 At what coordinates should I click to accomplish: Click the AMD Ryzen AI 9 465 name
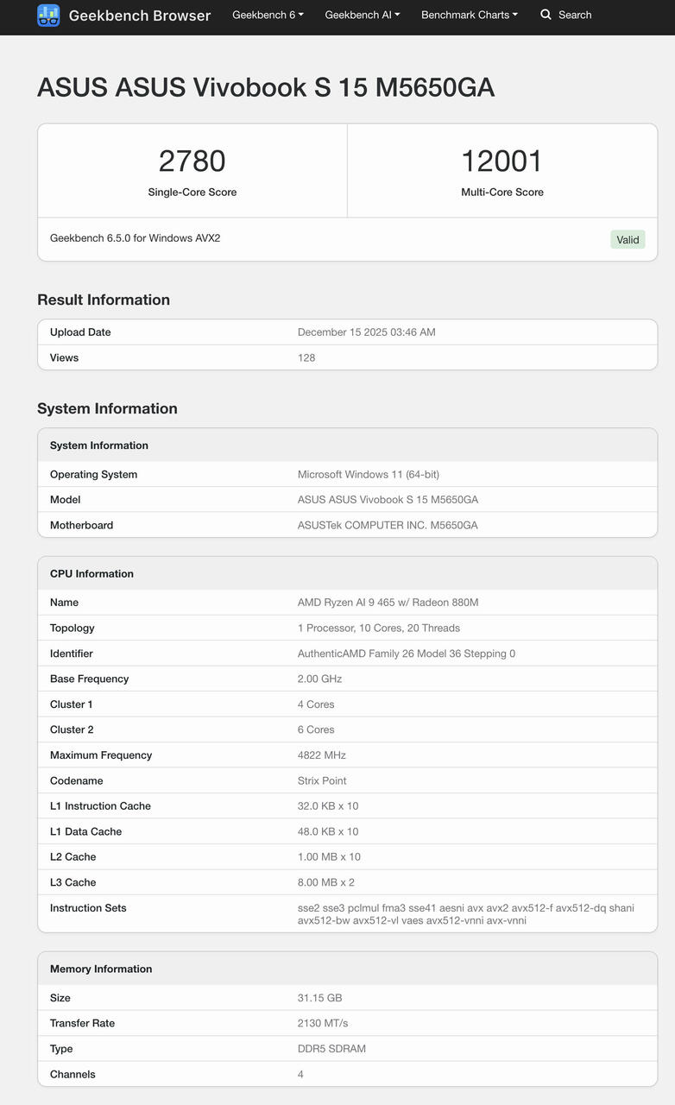pos(388,603)
